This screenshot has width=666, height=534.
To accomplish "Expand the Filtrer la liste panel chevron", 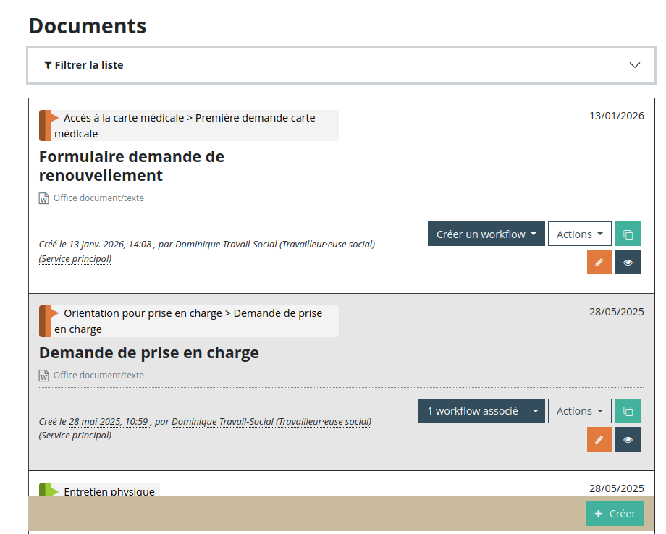I will [635, 65].
